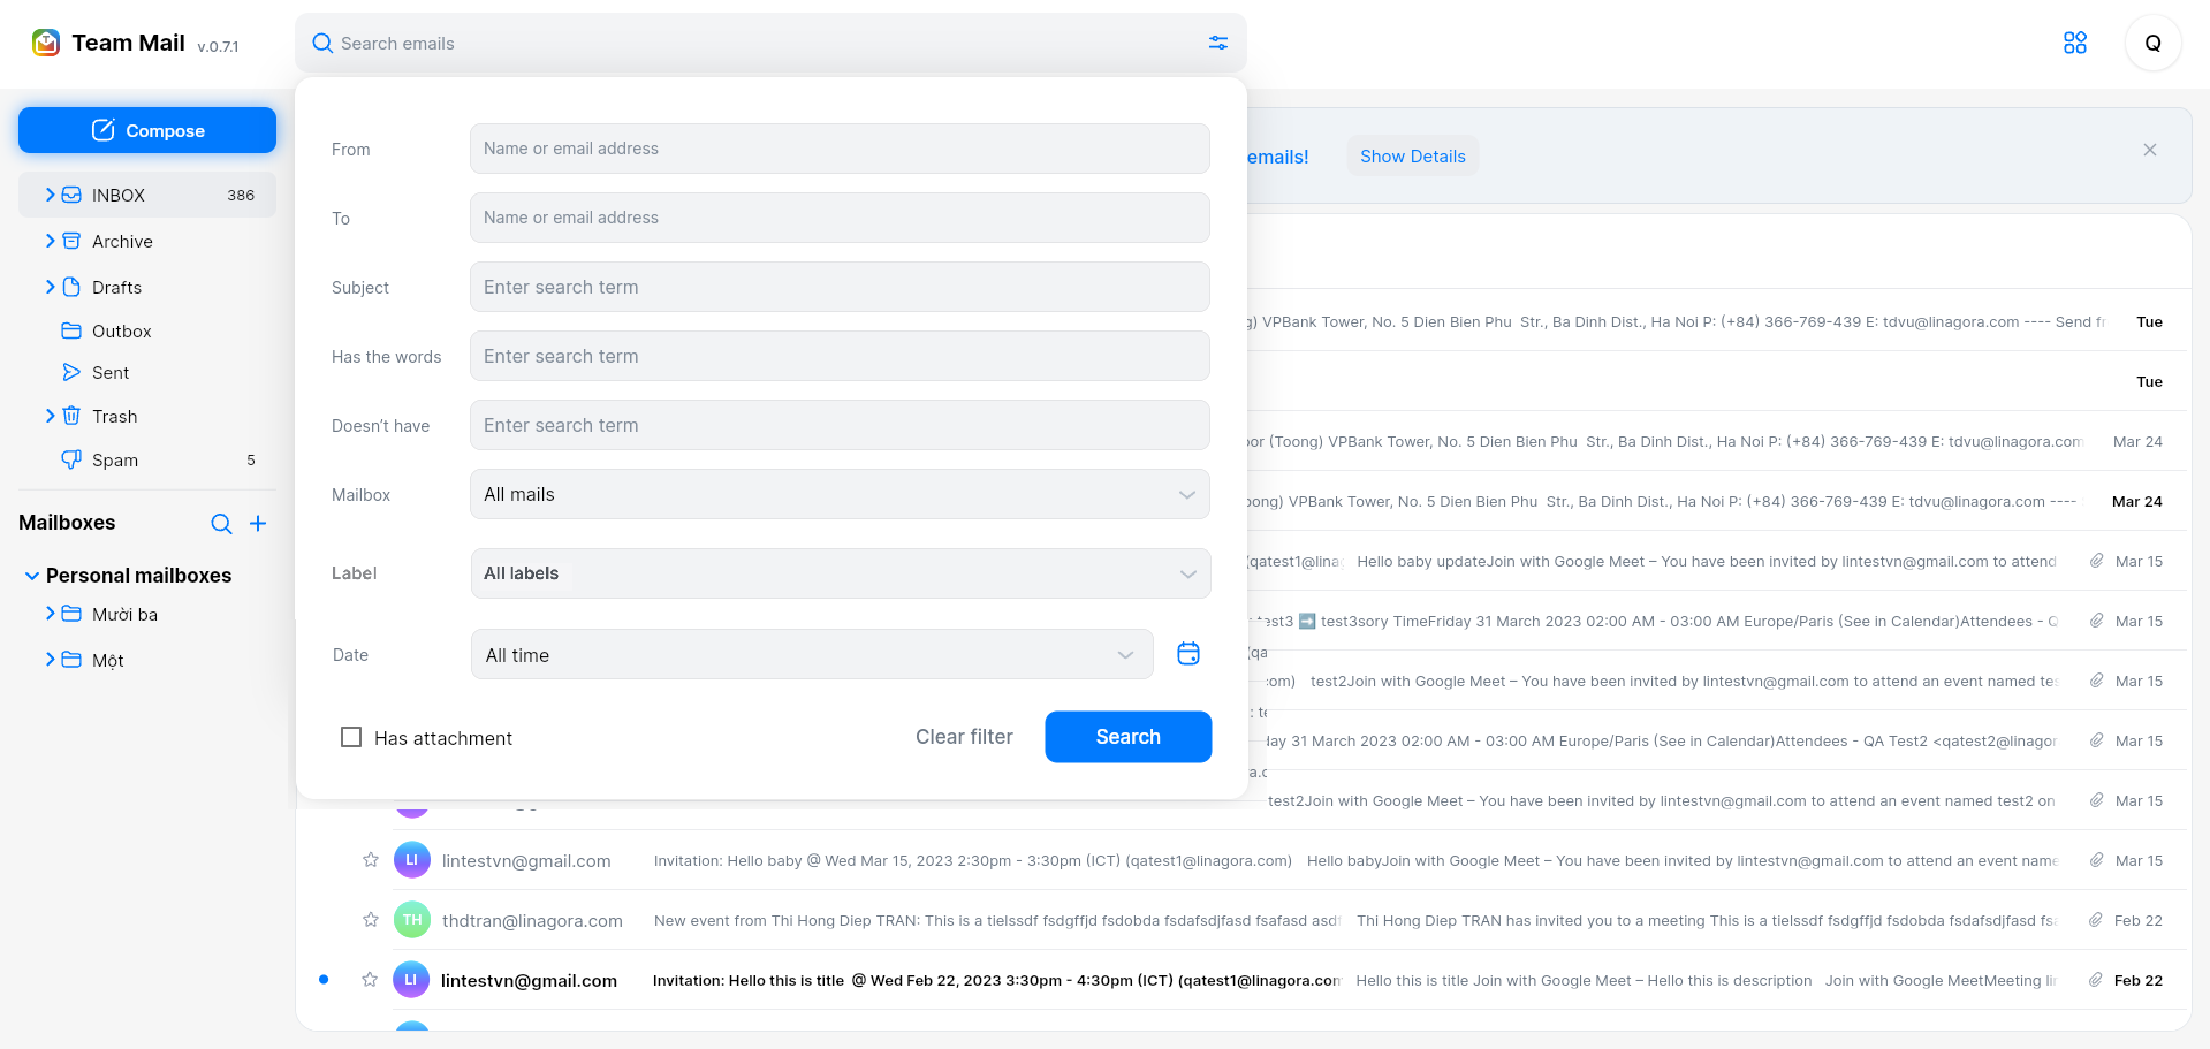The image size is (2210, 1049).
Task: Click attachment clip icon on Feb 22 thdtran row
Action: click(x=2095, y=919)
